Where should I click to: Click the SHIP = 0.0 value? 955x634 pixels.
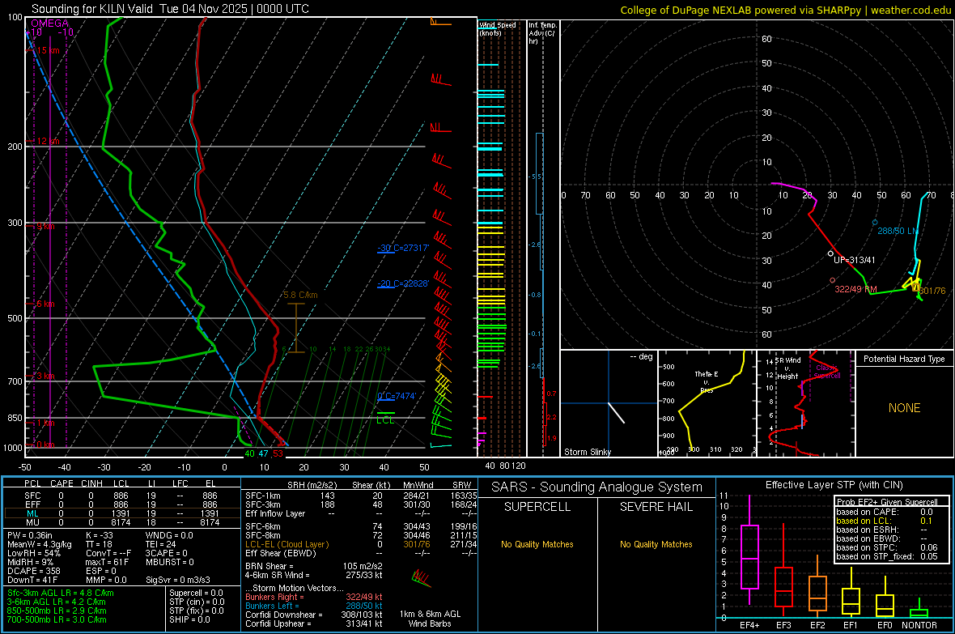click(x=189, y=619)
